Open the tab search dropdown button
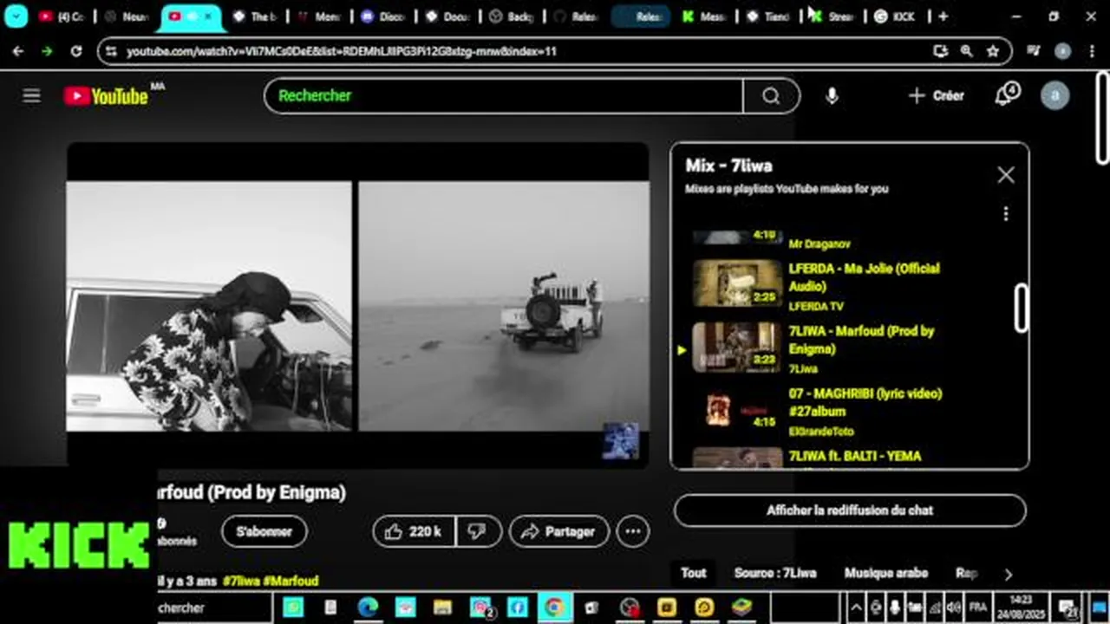The height and width of the screenshot is (624, 1110). click(x=16, y=16)
